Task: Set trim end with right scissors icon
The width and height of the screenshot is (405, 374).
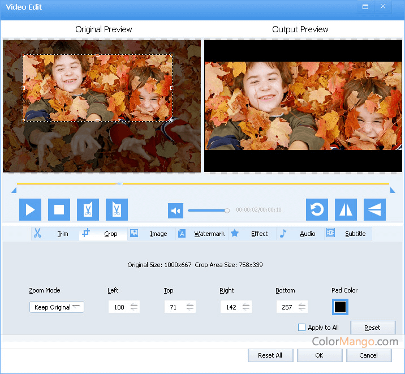Action: 117,209
